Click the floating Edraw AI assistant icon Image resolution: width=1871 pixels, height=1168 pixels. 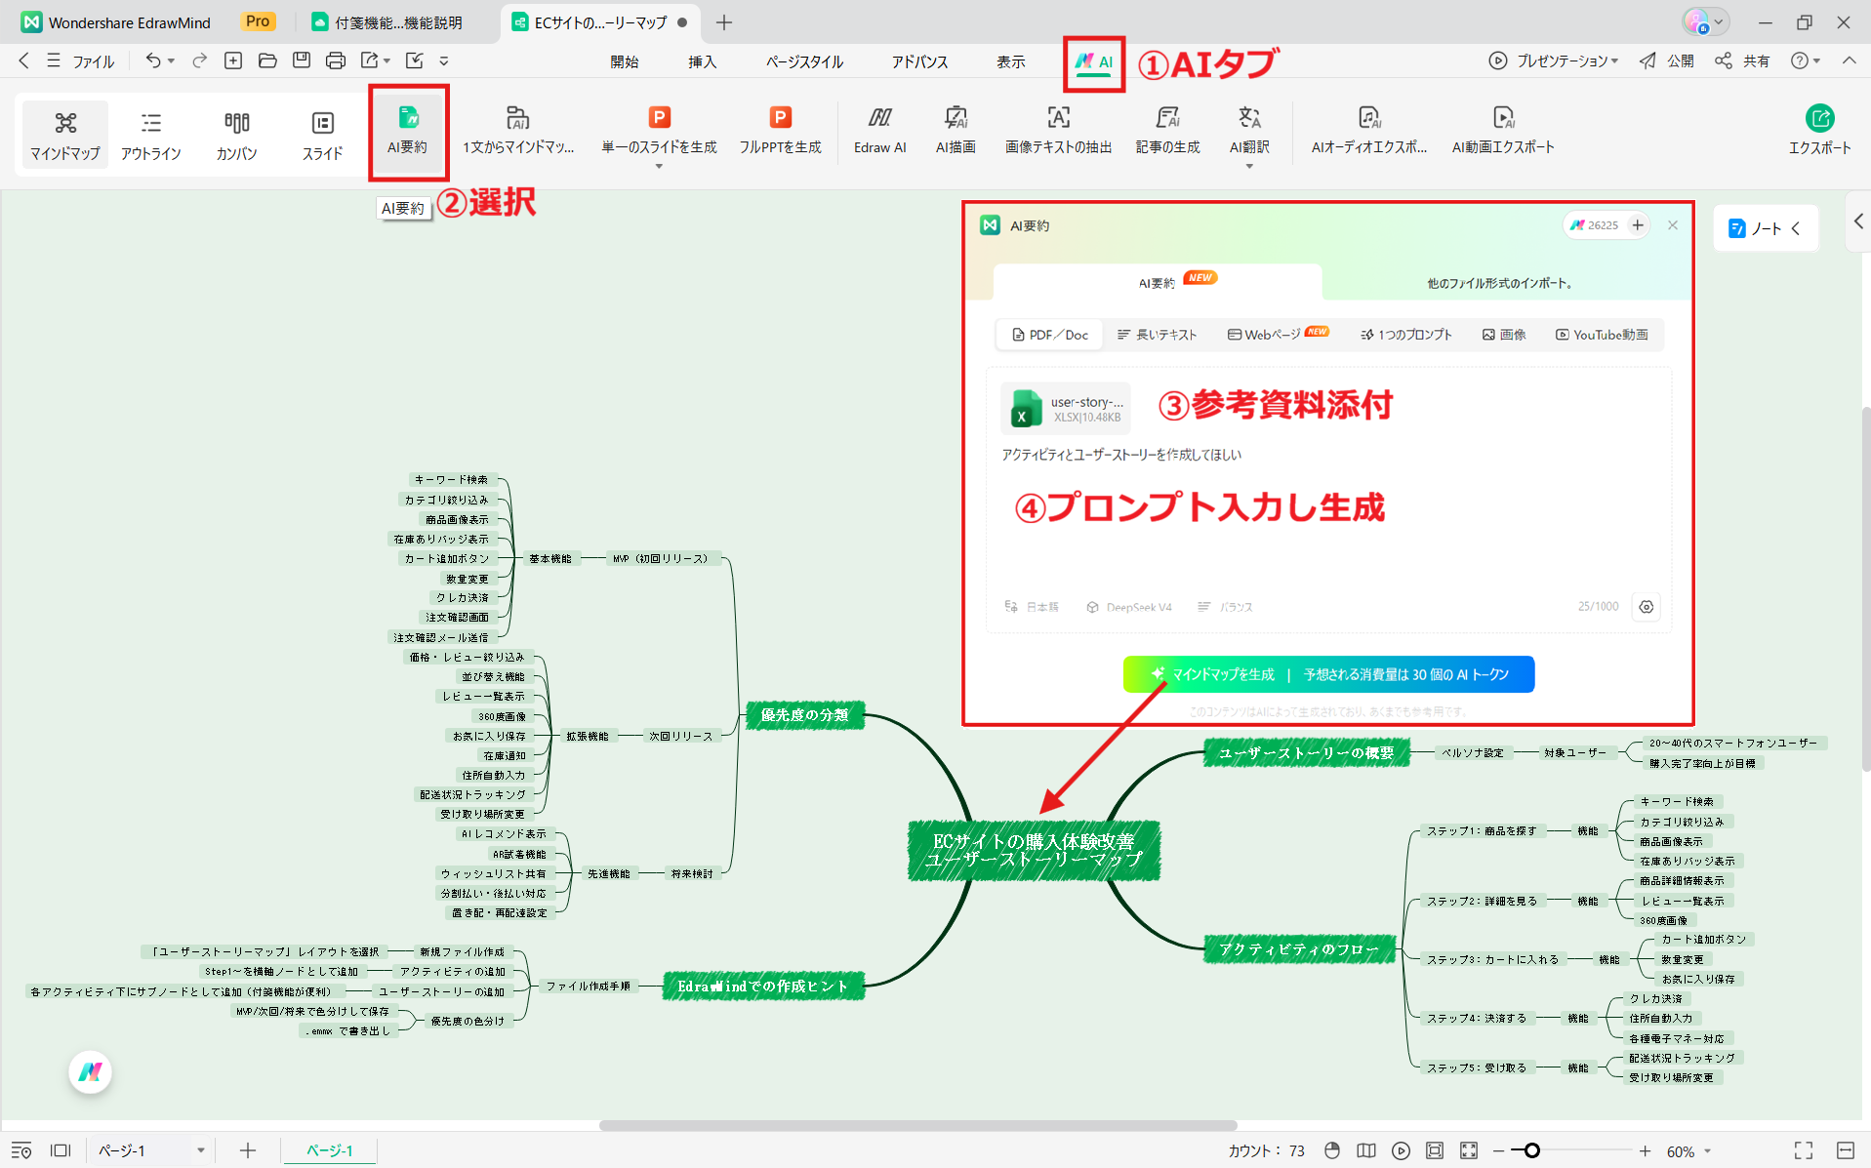pos(91,1072)
